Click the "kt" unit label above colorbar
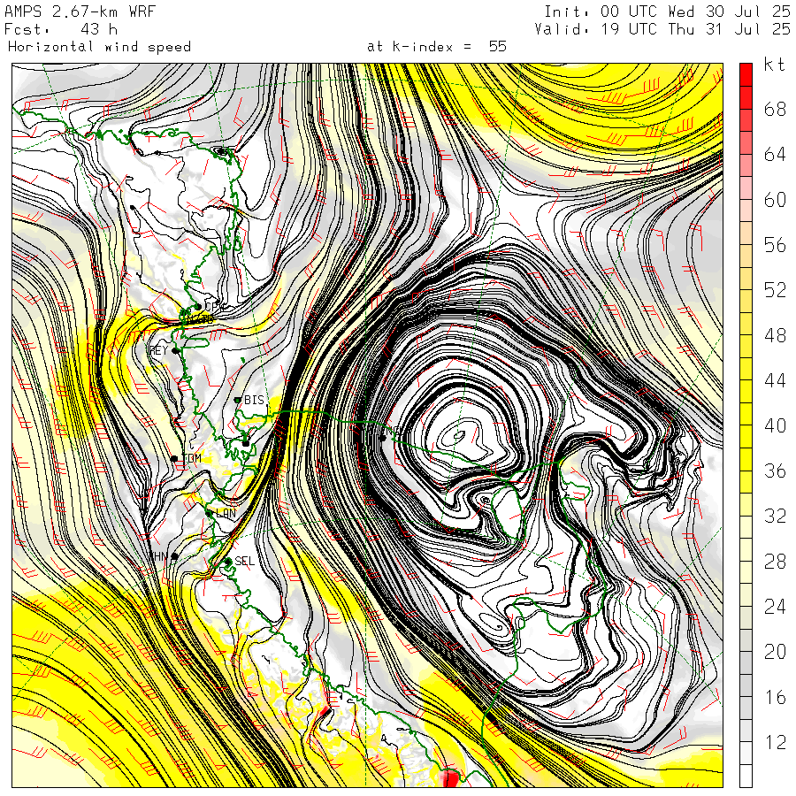Viewport: 796px width, 796px height. [x=775, y=65]
